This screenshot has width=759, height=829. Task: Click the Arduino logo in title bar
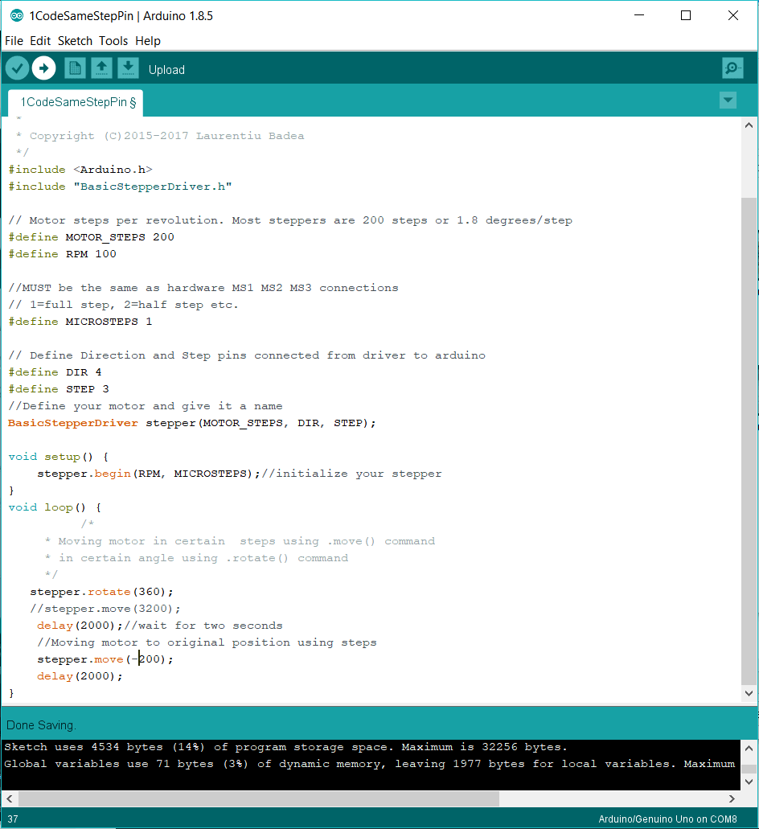click(x=17, y=16)
